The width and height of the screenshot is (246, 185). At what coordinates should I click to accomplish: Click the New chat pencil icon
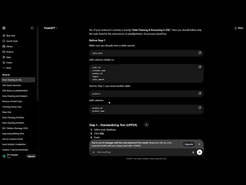[4, 36]
